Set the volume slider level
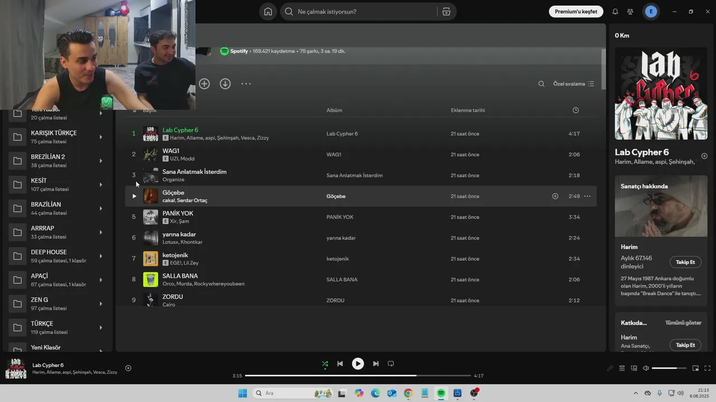The height and width of the screenshot is (402, 716). [x=669, y=368]
